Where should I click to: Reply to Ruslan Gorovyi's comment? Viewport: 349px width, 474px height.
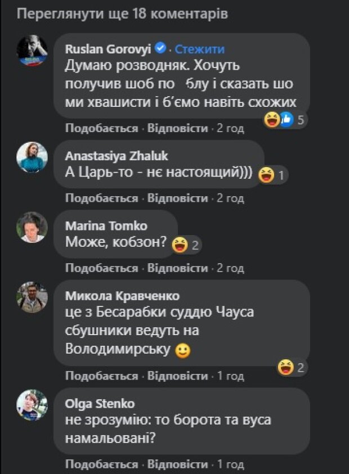click(178, 129)
